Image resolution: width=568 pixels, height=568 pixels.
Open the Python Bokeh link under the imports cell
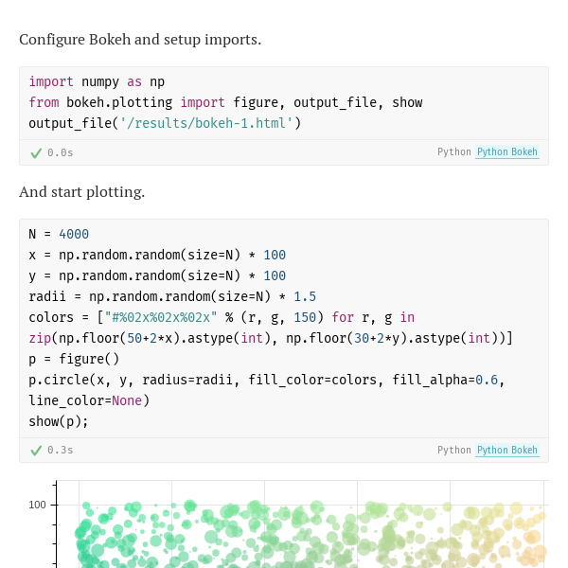click(x=506, y=152)
